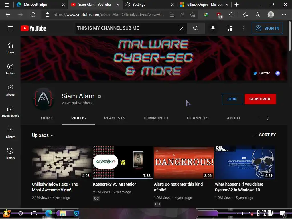Image resolution: width=292 pixels, height=219 pixels.
Task: Open History in sidebar
Action: [10, 153]
